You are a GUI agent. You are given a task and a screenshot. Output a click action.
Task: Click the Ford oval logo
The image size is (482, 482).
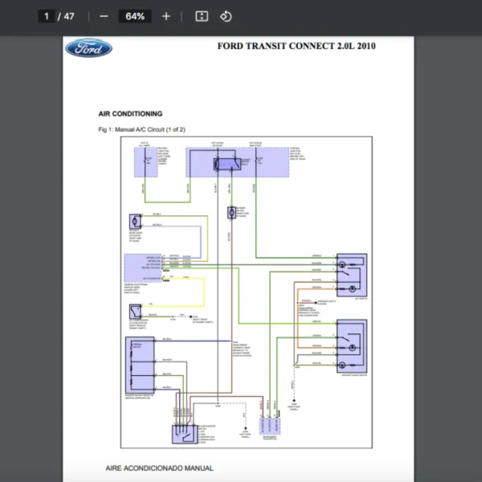tap(88, 48)
